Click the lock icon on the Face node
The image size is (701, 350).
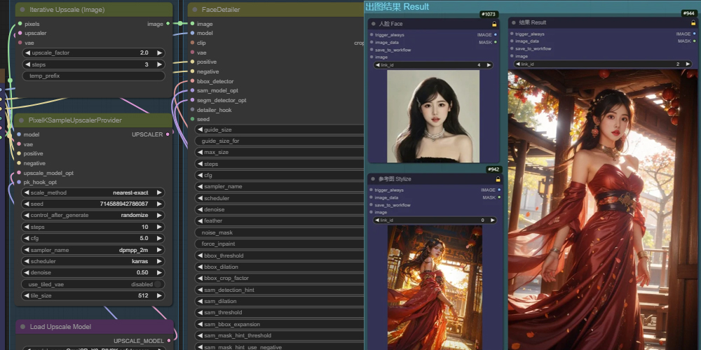(x=494, y=24)
